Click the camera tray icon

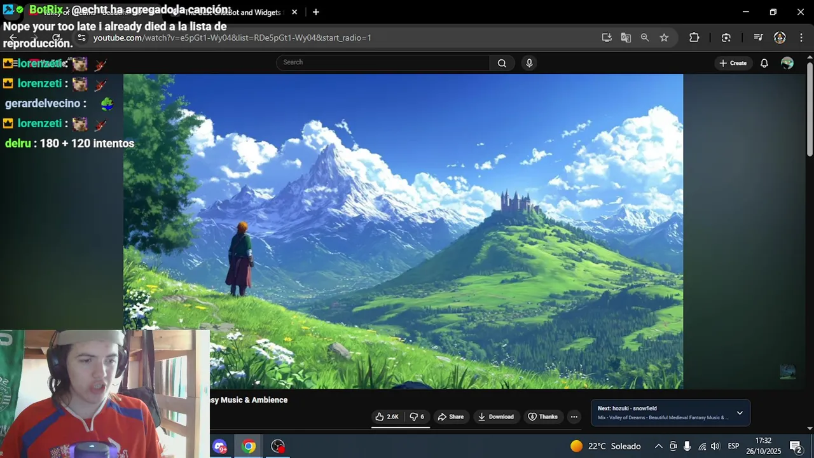point(673,447)
